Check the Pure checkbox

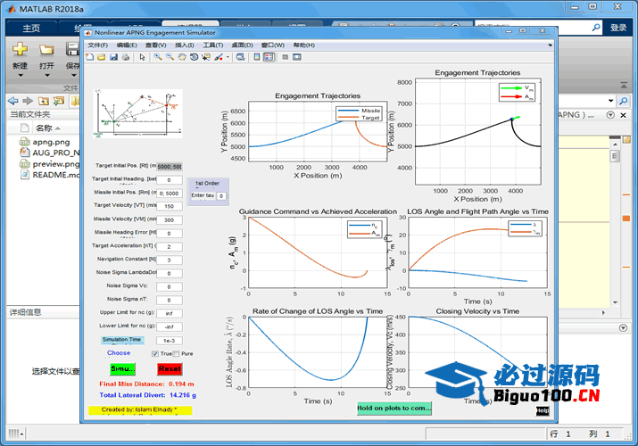click(177, 354)
